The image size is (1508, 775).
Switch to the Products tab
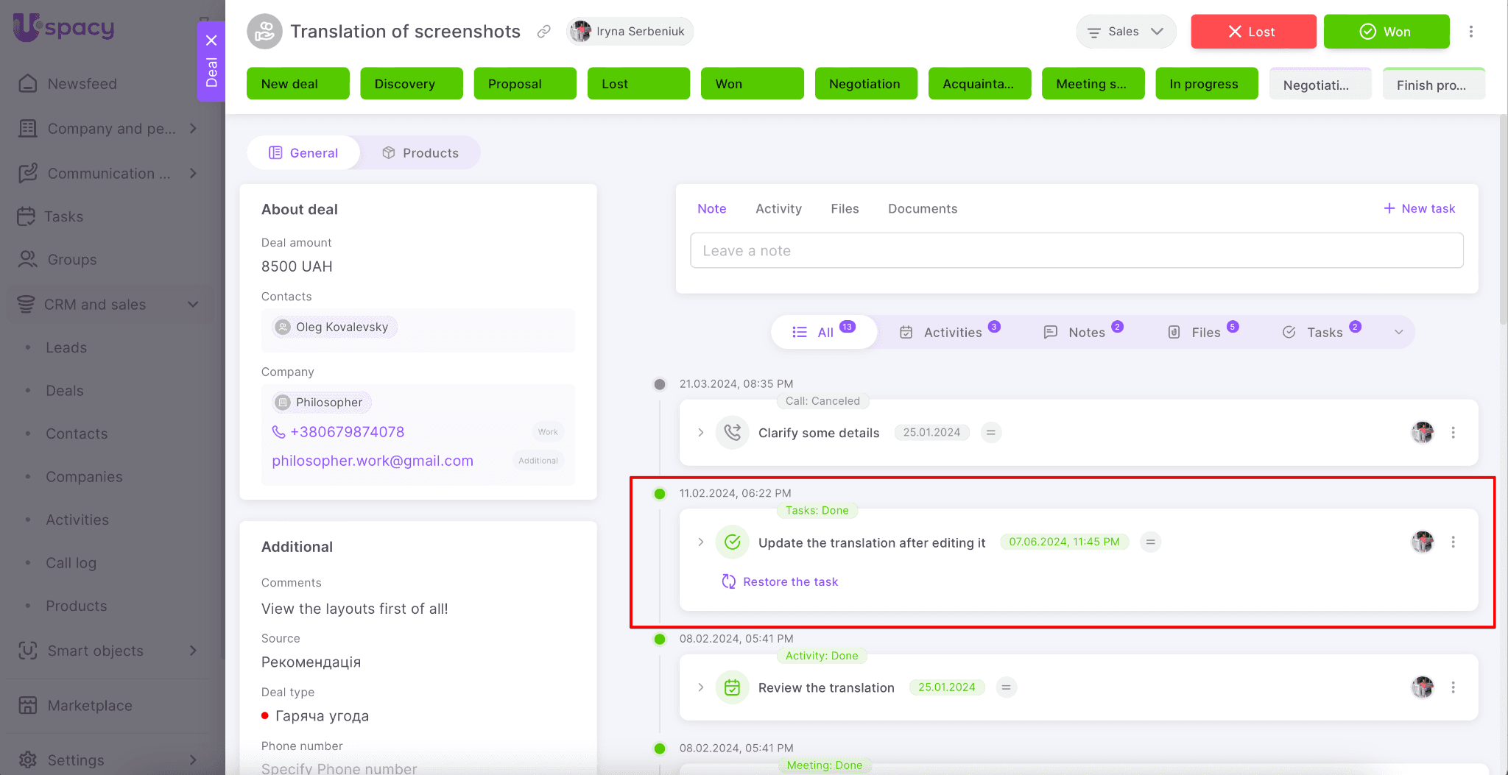pos(420,153)
